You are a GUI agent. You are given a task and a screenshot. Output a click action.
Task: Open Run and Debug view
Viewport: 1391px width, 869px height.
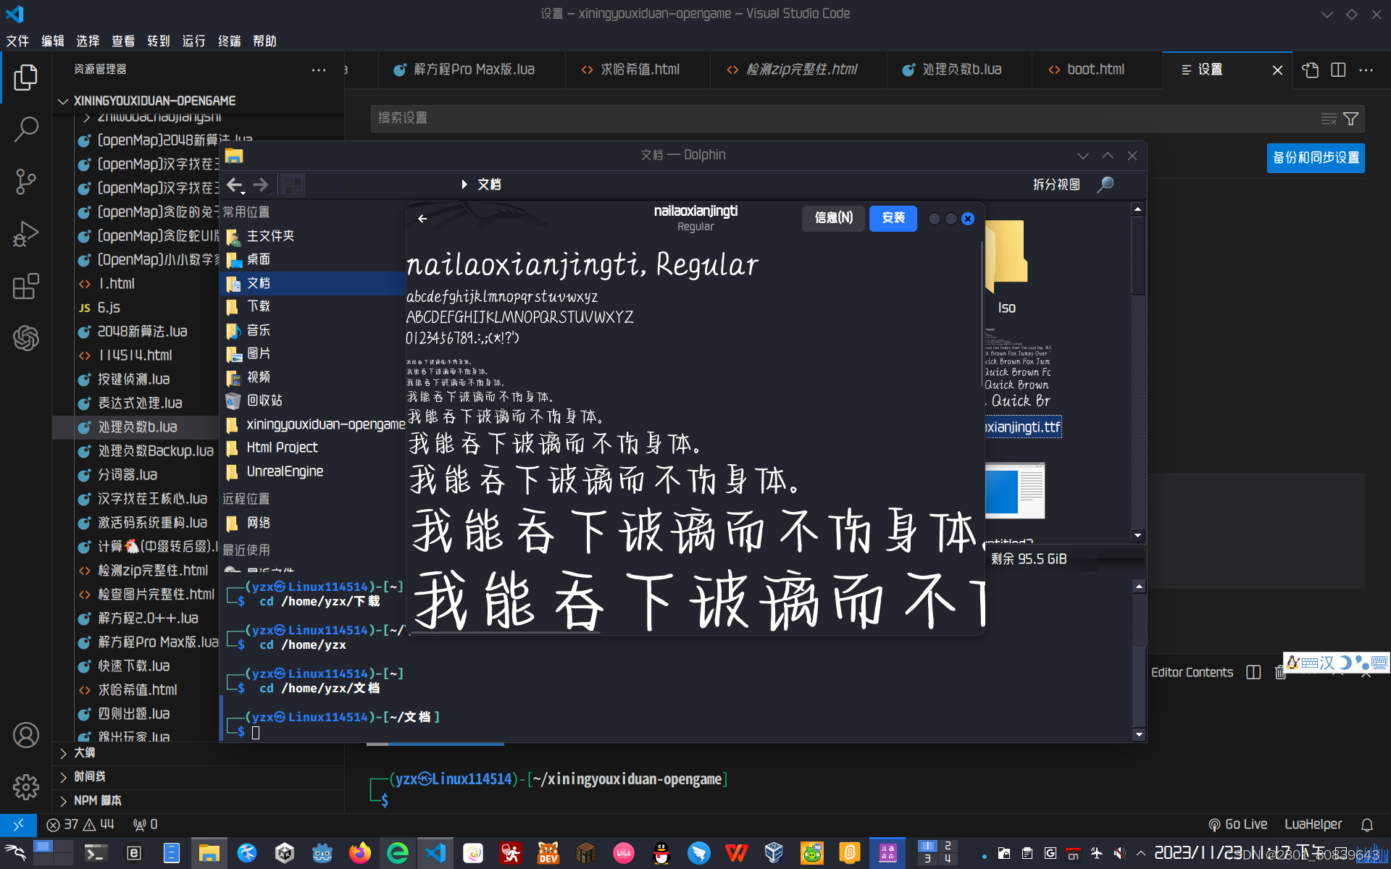pos(26,234)
